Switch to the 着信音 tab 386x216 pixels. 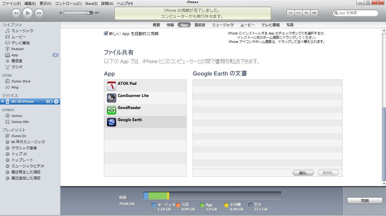pos(200,25)
